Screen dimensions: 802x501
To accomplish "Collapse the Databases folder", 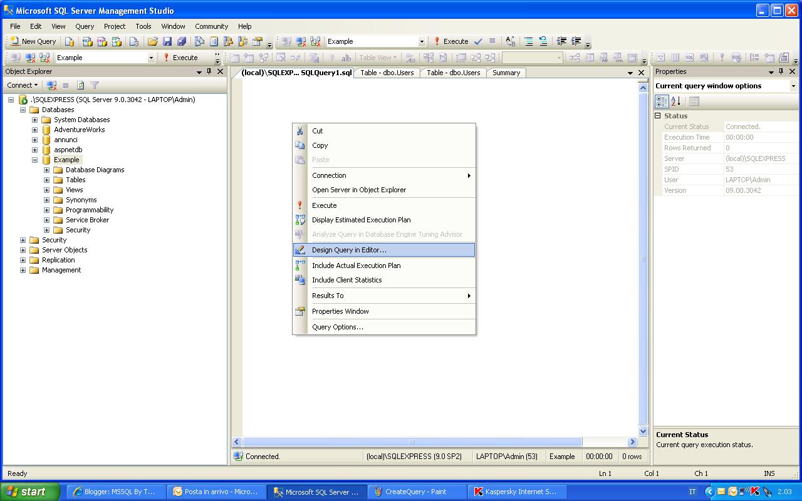I will (x=23, y=110).
